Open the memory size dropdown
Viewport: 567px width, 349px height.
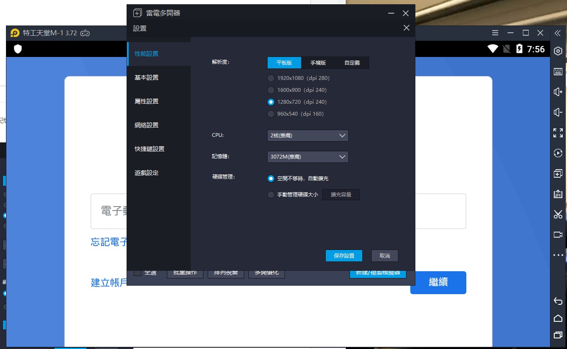click(307, 156)
